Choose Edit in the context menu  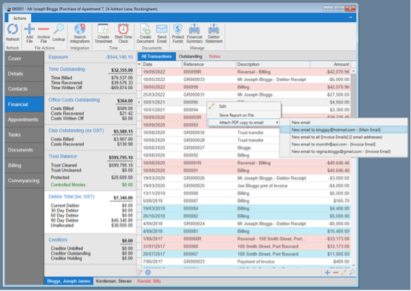tap(244, 106)
